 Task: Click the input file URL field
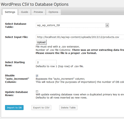tap(80, 37)
